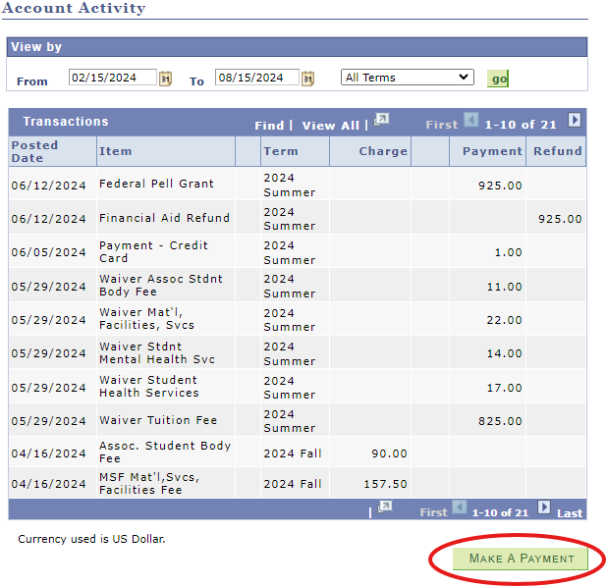The height and width of the screenshot is (587, 606).
Task: Click the 825.00 payment amount
Action: pyautogui.click(x=500, y=421)
